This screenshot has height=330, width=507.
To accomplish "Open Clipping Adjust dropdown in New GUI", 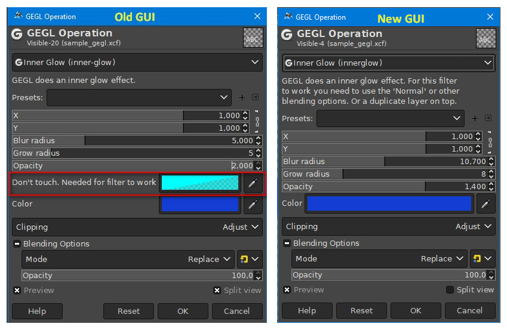I will [388, 227].
